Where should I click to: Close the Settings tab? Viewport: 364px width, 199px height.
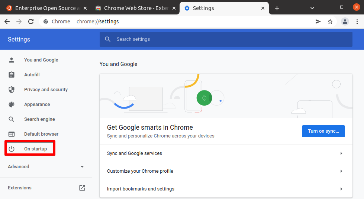click(x=263, y=8)
